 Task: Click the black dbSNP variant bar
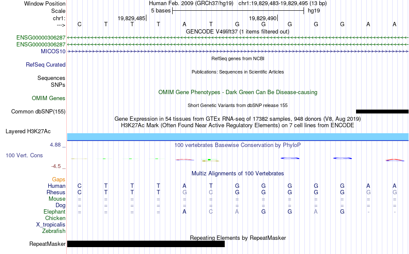click(382, 111)
